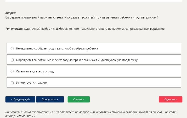Click answer text "Немедленно сообщает родителям, чтобы забрали ребенка"
Image resolution: width=187 pixels, height=118 pixels.
[x=57, y=48]
